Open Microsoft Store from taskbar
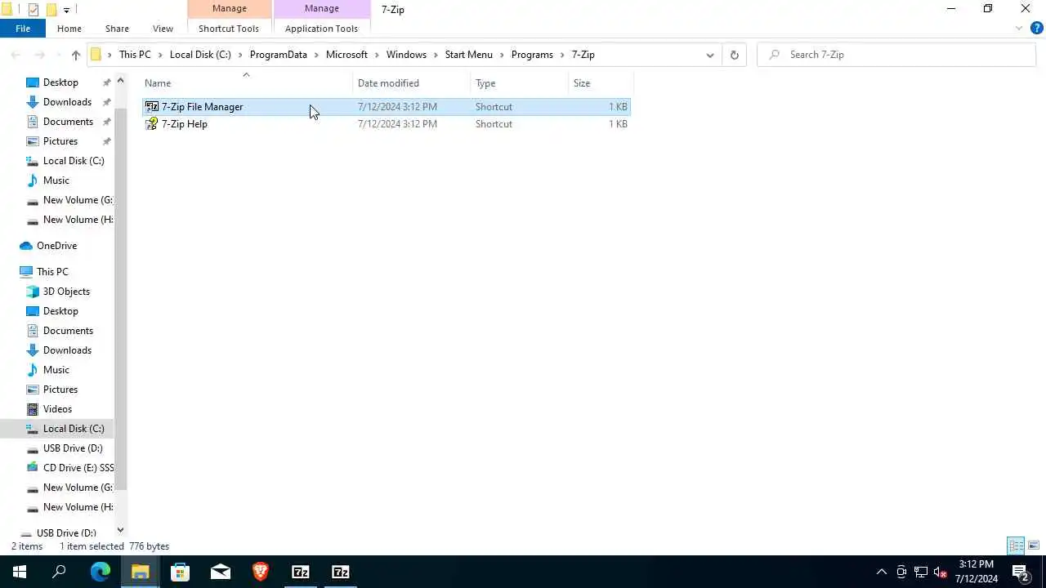 180,572
